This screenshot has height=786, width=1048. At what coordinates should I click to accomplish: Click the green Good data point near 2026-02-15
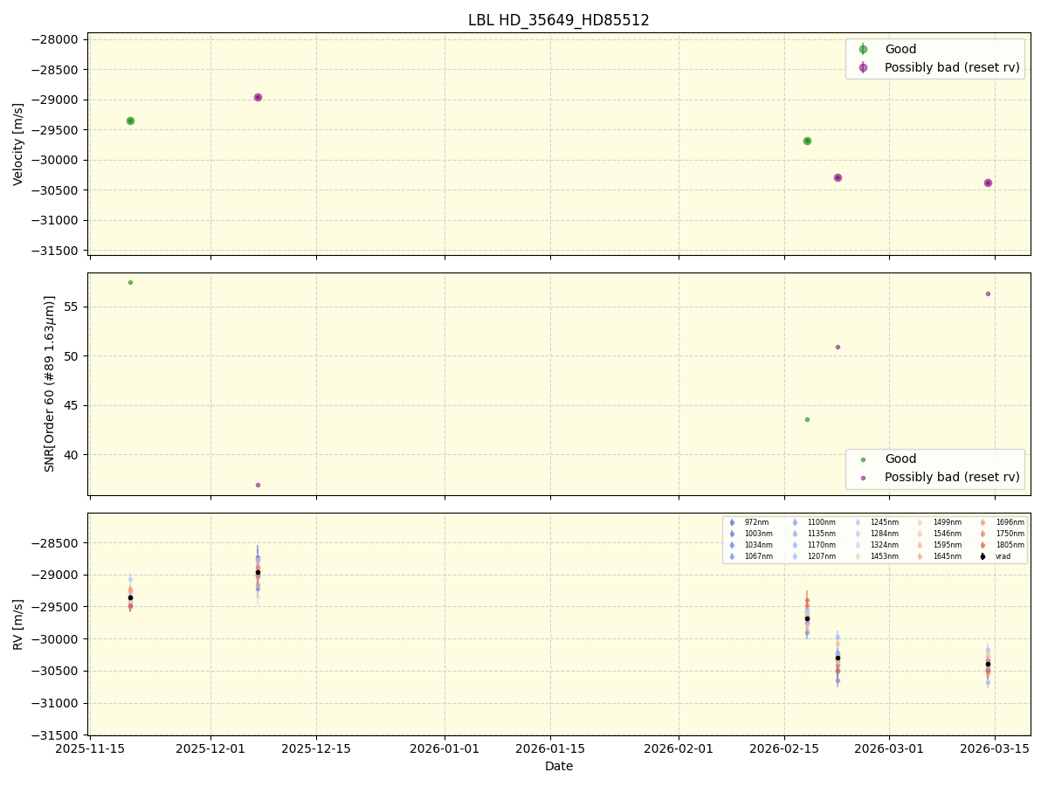coord(807,140)
